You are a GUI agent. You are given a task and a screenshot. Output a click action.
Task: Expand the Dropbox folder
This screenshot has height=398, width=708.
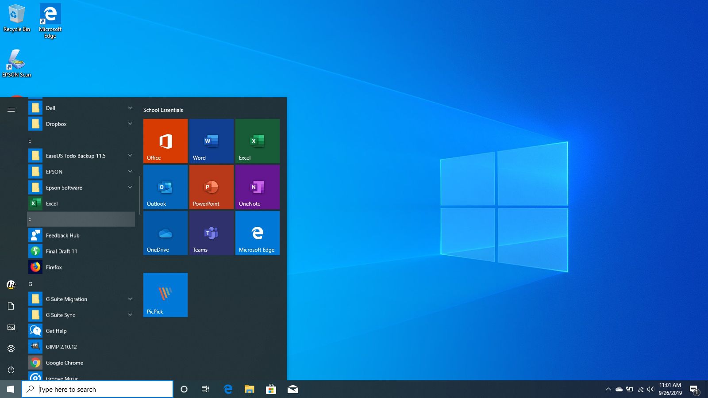[81, 124]
